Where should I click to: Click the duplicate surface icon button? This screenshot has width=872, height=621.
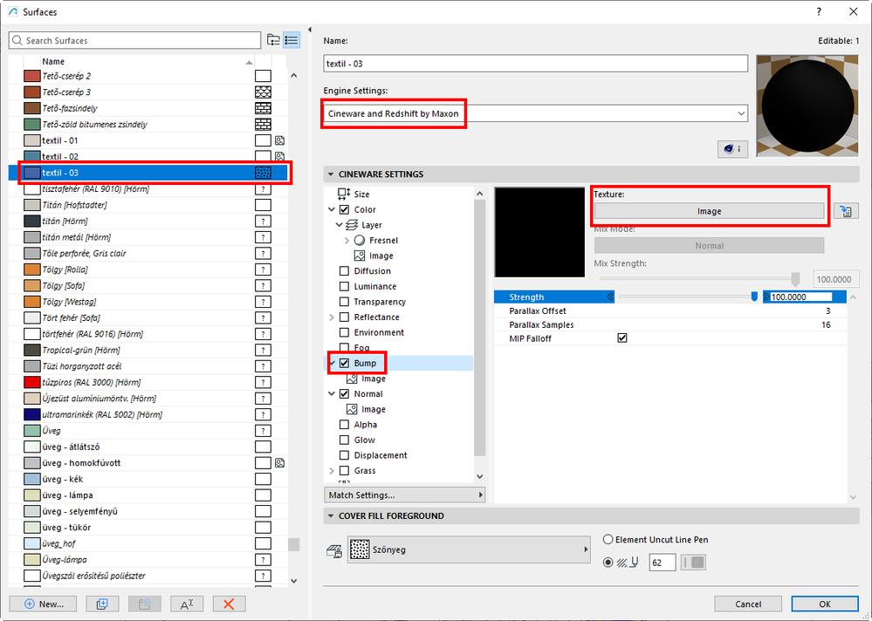(102, 604)
